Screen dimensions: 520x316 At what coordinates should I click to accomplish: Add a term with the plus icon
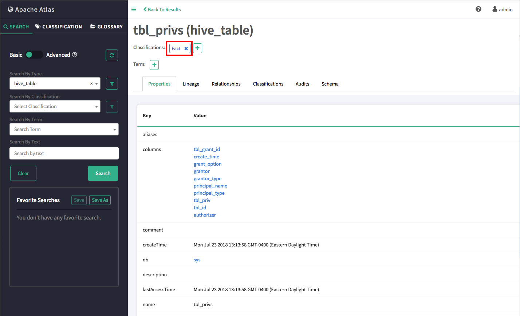154,65
